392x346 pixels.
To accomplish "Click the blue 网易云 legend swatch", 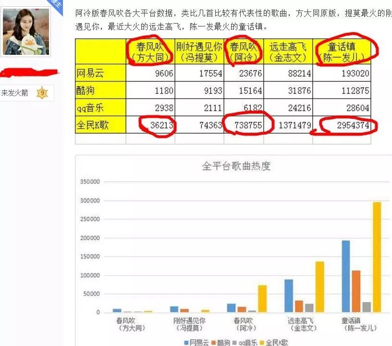I will coord(186,343).
